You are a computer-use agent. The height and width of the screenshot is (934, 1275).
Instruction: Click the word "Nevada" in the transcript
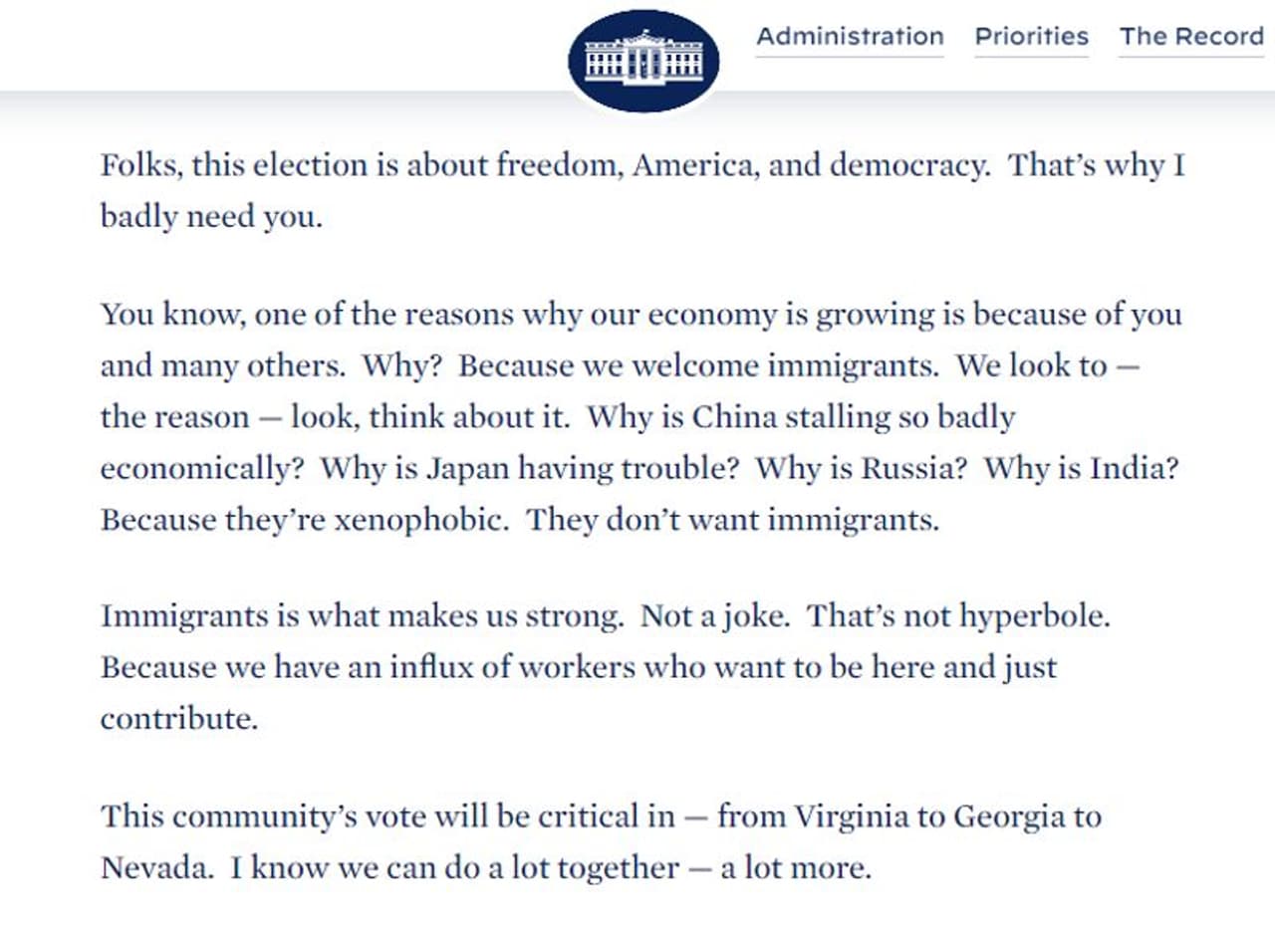154,868
